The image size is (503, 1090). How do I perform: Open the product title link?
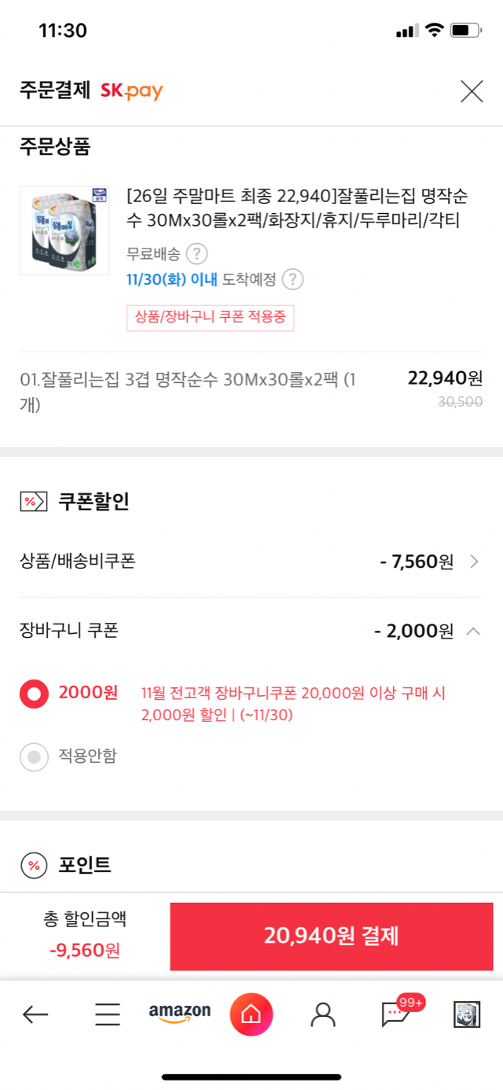[303, 208]
